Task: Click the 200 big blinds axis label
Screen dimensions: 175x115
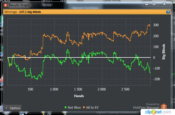Action: tap(156, 36)
